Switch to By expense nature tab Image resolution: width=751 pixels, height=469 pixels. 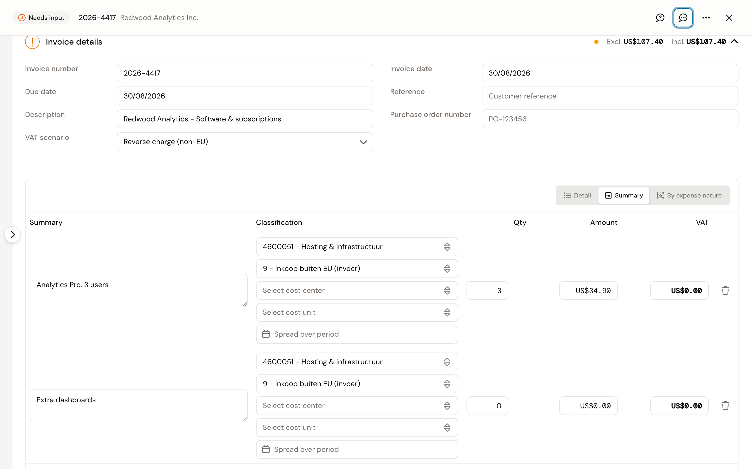pos(689,195)
